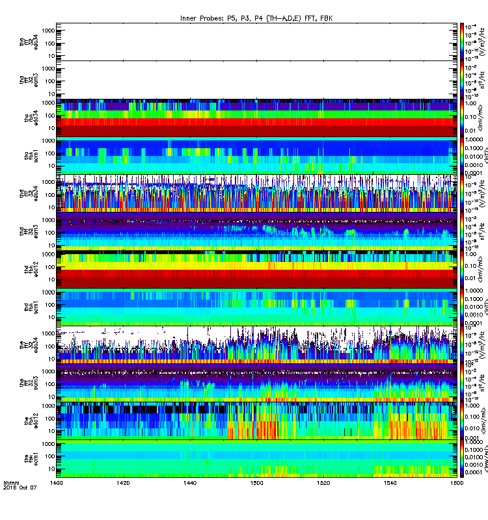Screen dimensions: 488x520
Task: Click the the fbk scm1 spectrogram panel
Action: point(256,459)
